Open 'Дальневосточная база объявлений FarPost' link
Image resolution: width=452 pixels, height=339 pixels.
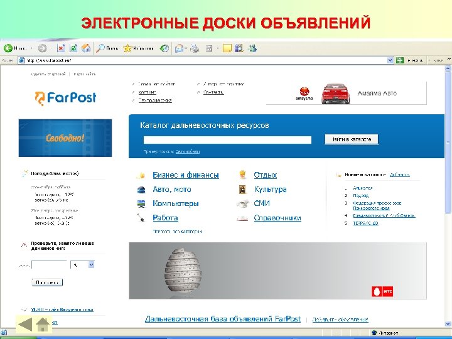click(222, 319)
